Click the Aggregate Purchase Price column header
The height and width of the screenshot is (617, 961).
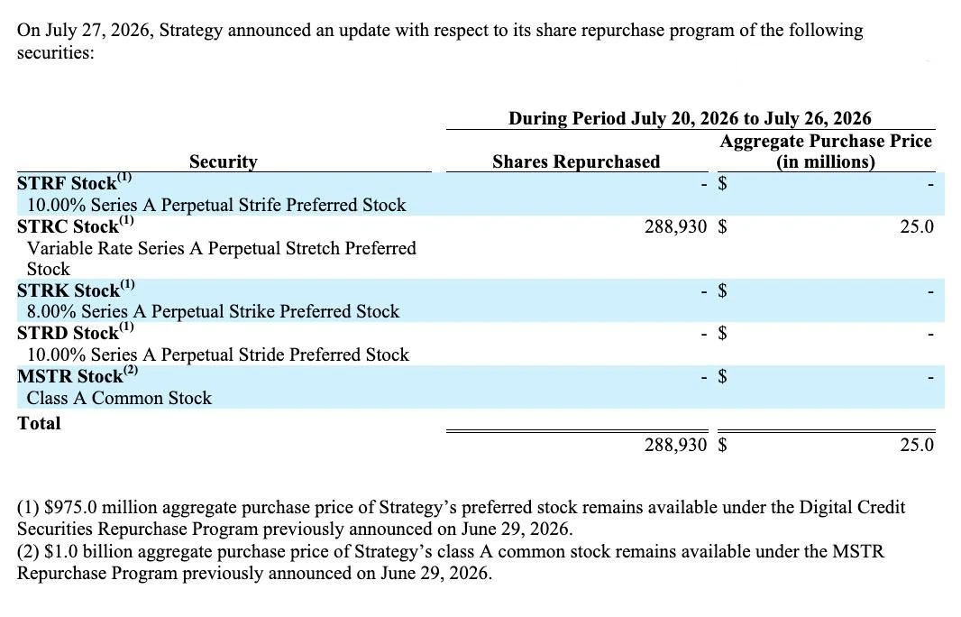point(826,151)
